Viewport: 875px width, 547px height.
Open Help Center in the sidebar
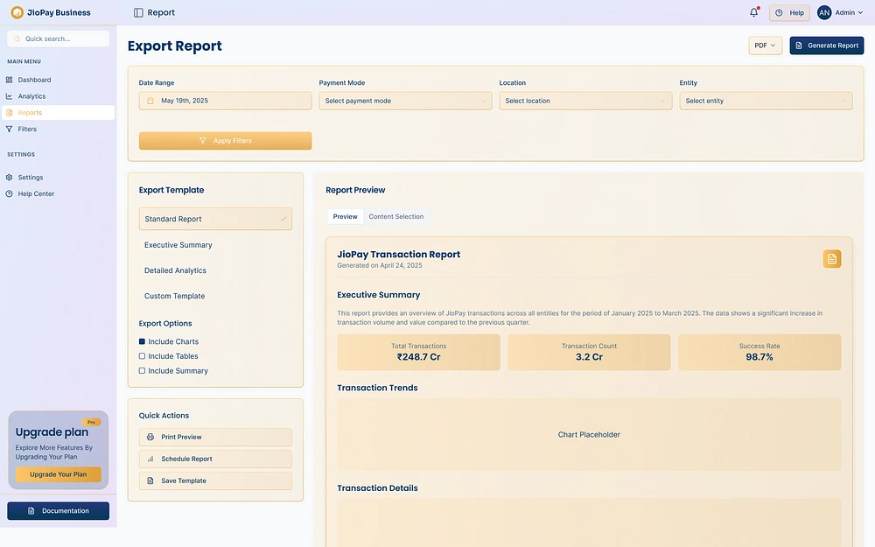coord(58,193)
